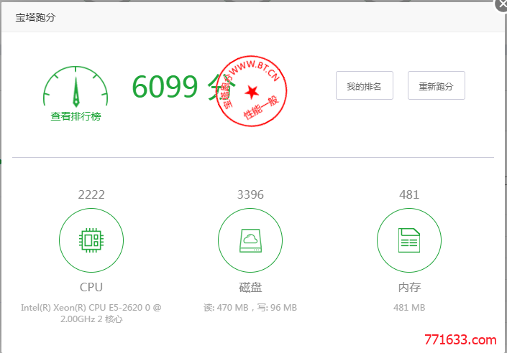Click the 内存 memory document icon
The height and width of the screenshot is (353, 507).
click(409, 240)
